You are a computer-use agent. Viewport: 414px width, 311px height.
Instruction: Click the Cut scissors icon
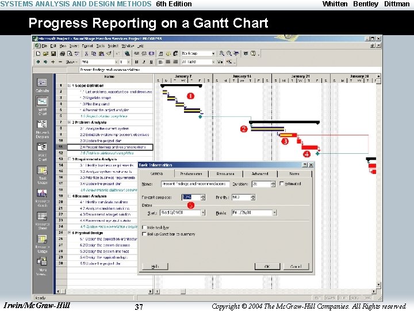point(86,54)
